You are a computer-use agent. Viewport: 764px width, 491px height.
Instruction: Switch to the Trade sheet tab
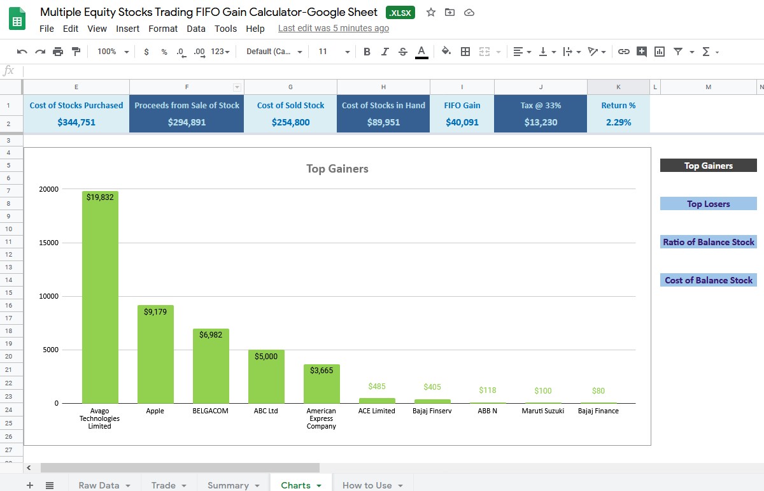point(169,485)
